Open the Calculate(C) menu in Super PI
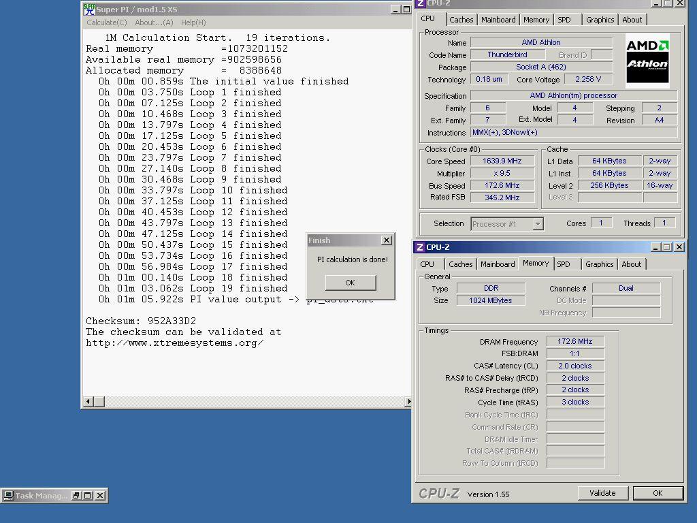 coord(107,22)
